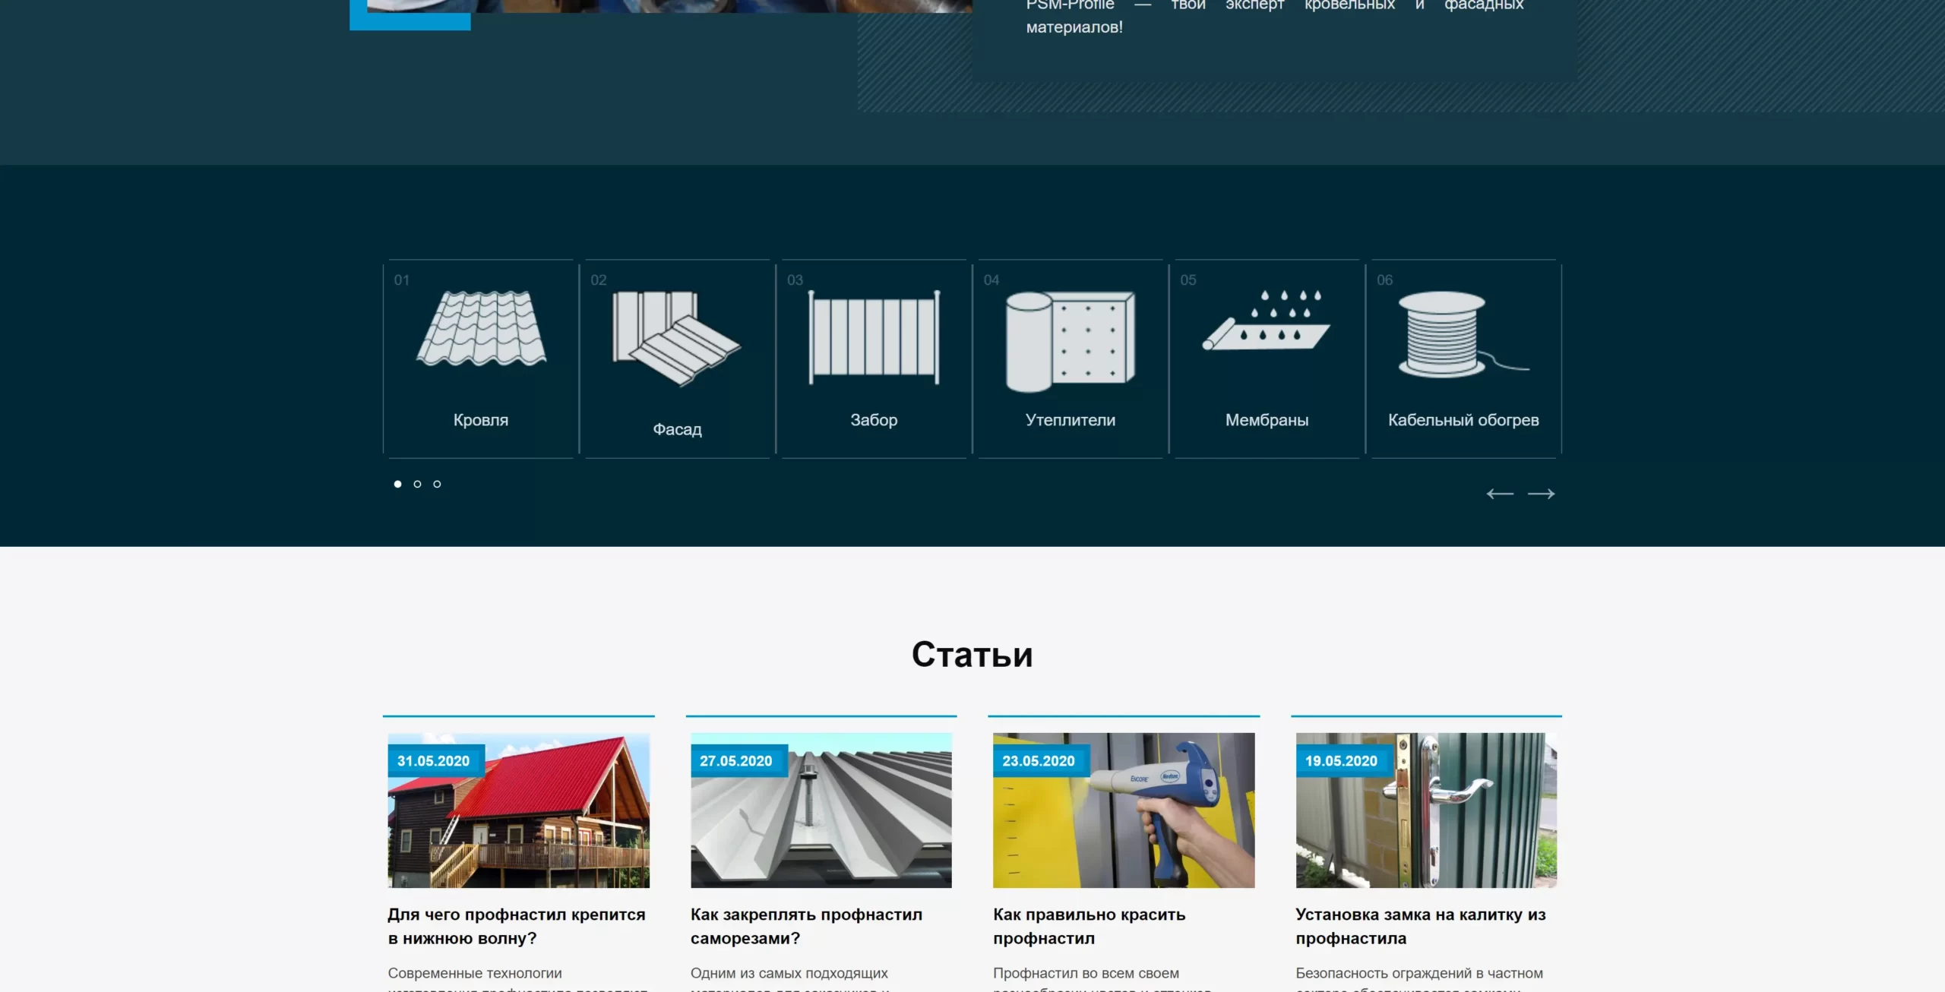1945x992 pixels.
Task: Advance the carousel with the right arrow
Action: (x=1541, y=494)
